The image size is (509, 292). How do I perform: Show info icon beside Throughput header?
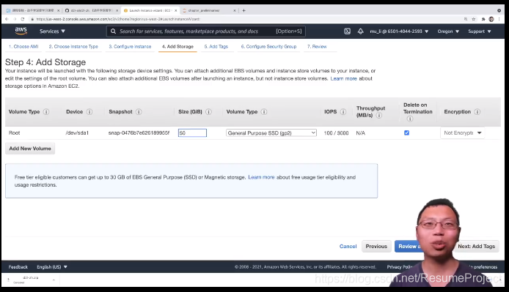(x=379, y=115)
